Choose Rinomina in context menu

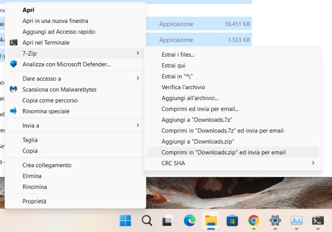[x=35, y=187]
